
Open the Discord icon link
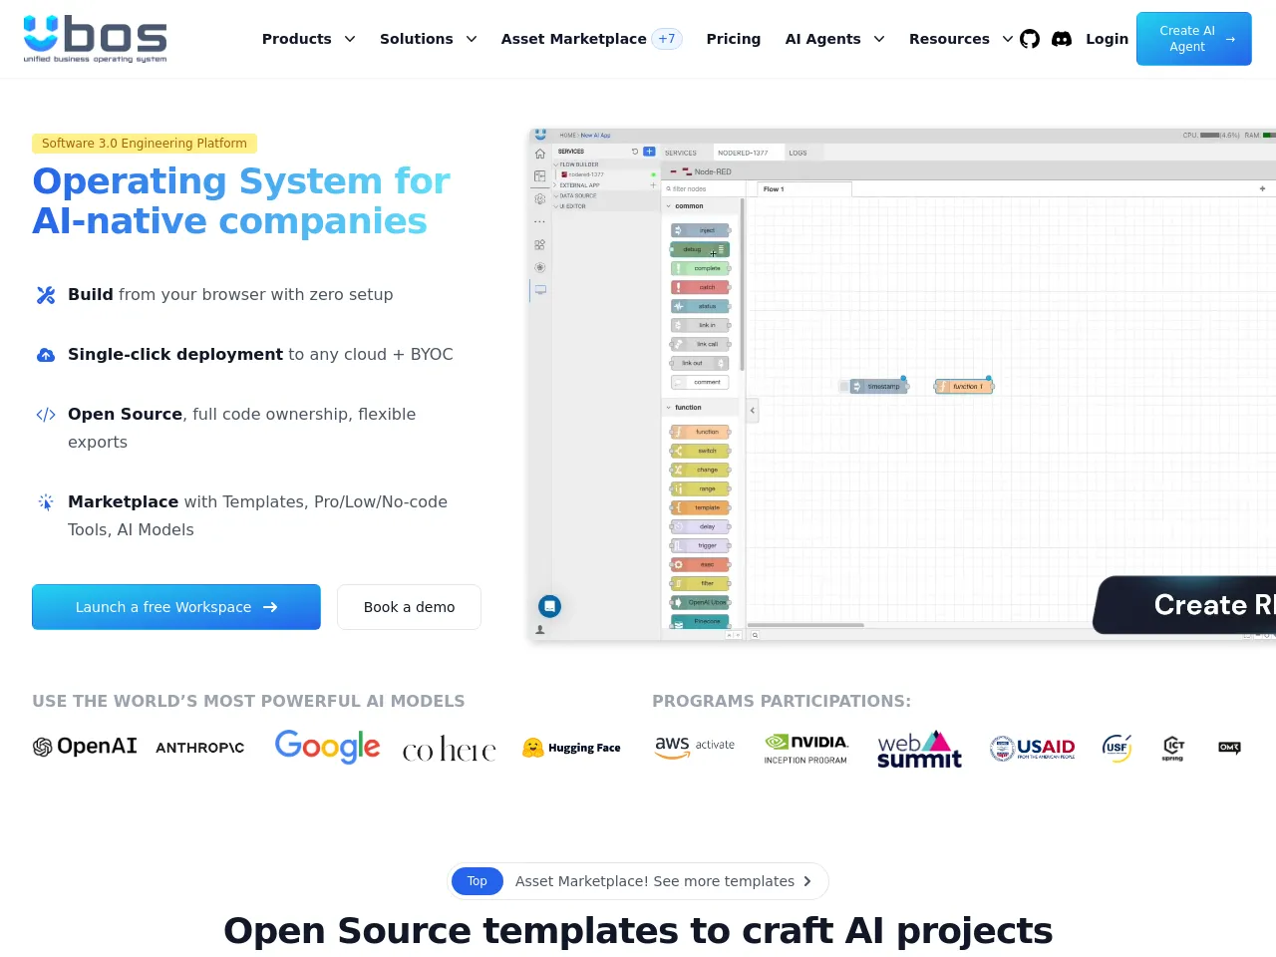(1062, 39)
